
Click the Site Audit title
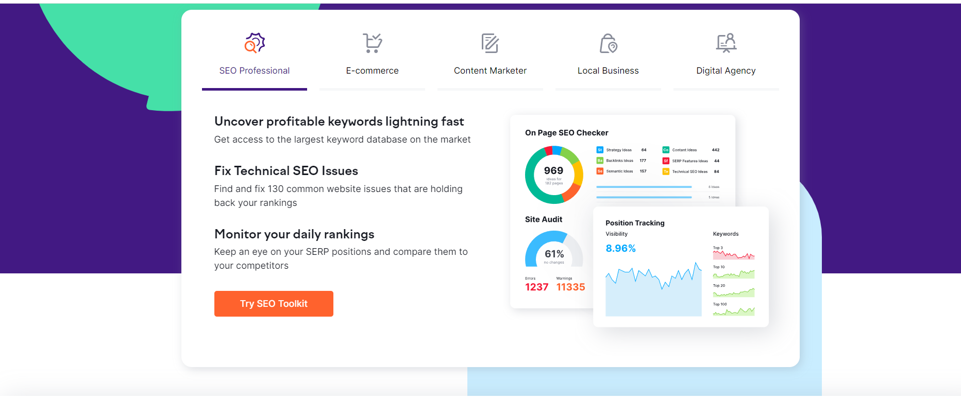click(544, 219)
